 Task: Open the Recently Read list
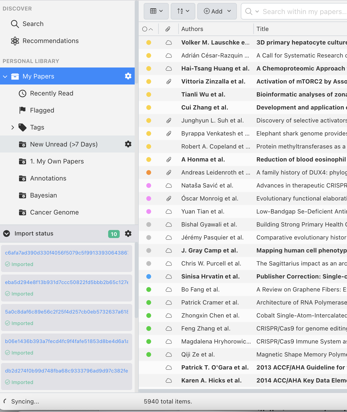pyautogui.click(x=52, y=93)
